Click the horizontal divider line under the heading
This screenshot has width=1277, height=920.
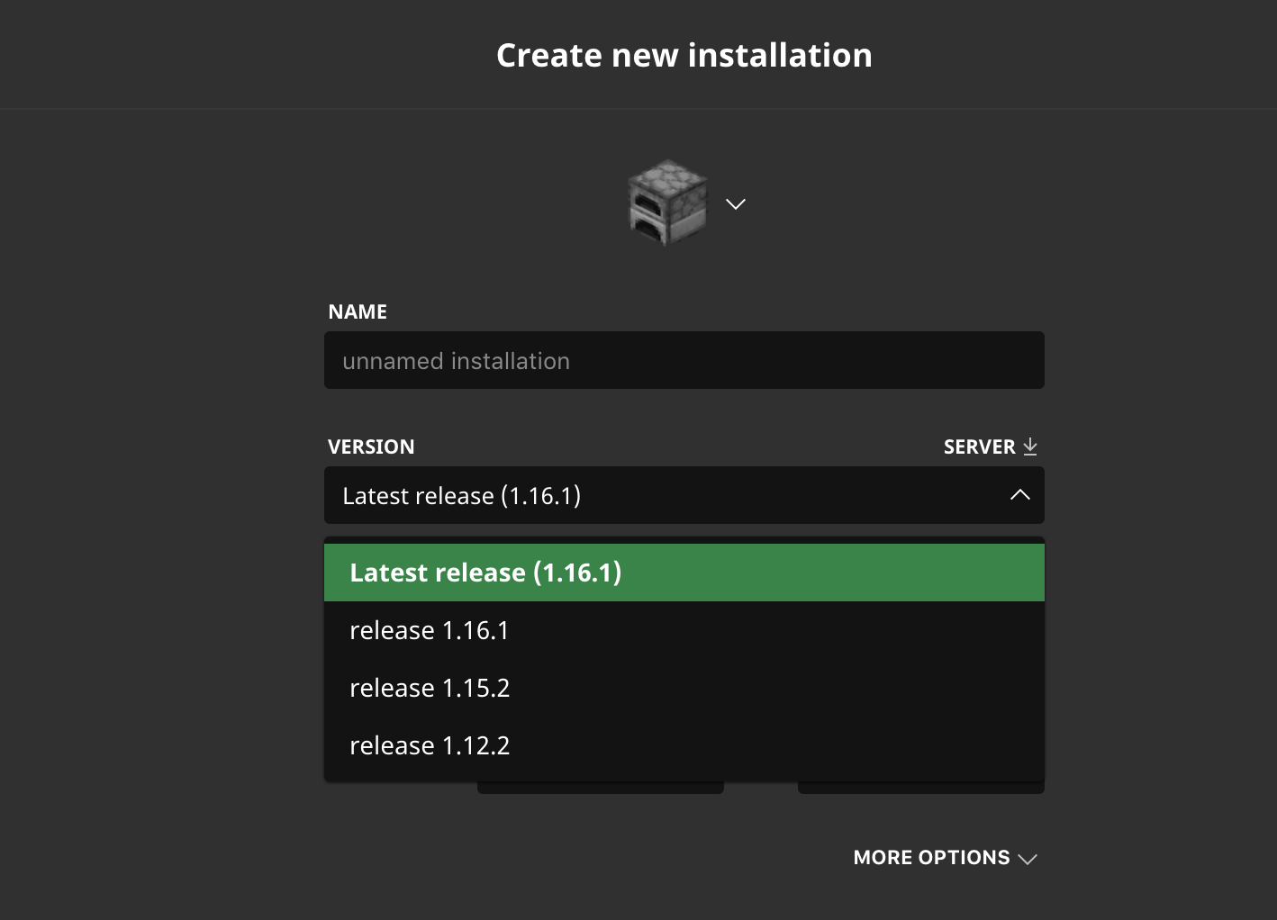(x=638, y=109)
